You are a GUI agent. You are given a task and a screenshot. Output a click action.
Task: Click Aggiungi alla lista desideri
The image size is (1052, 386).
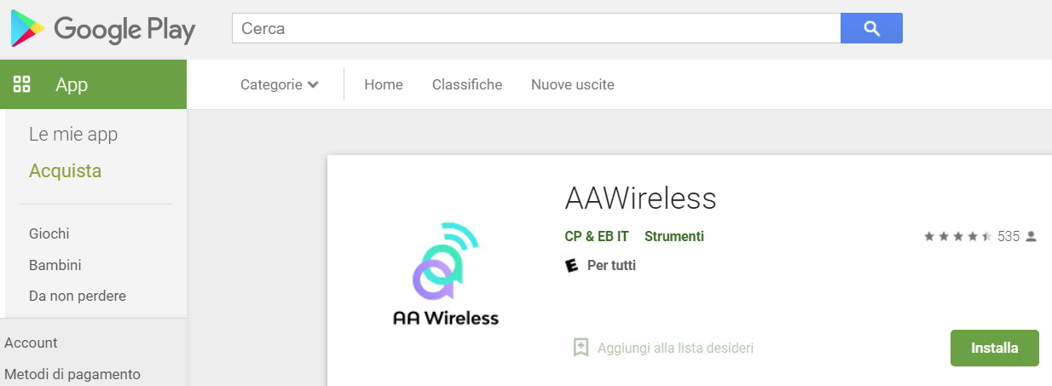point(675,348)
